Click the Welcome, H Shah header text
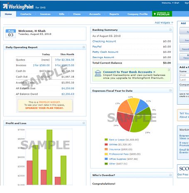 (170, 3)
